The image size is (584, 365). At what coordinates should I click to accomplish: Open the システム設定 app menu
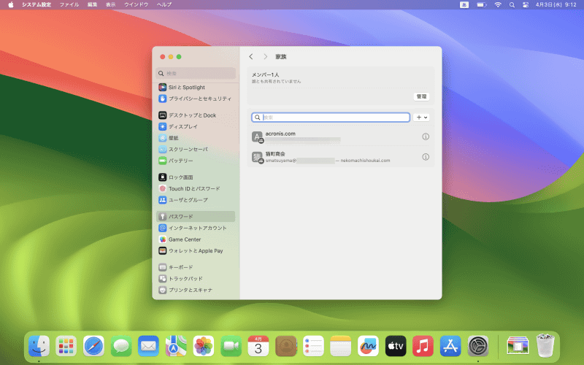pyautogui.click(x=36, y=4)
